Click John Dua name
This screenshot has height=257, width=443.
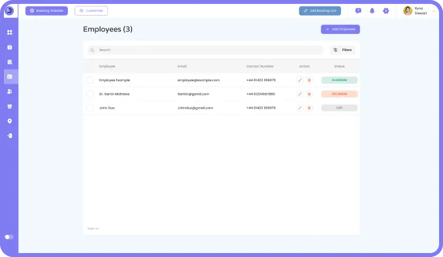click(x=107, y=108)
